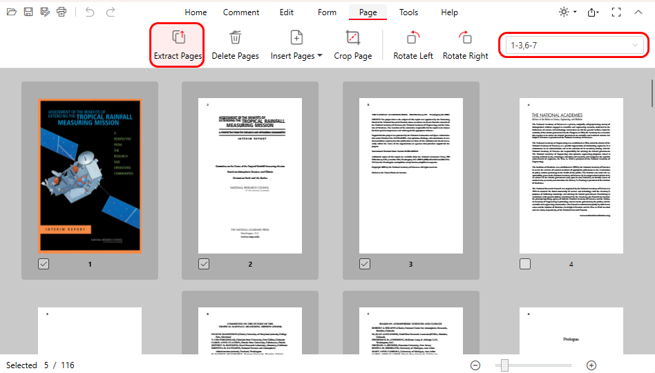Click the page number label 4
The image size is (655, 373).
[x=571, y=264]
